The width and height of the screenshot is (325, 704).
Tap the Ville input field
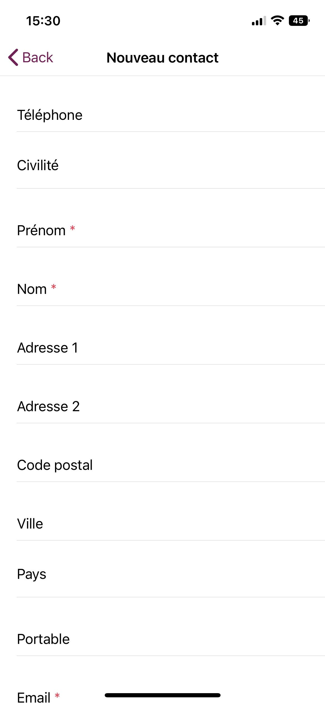pyautogui.click(x=171, y=524)
